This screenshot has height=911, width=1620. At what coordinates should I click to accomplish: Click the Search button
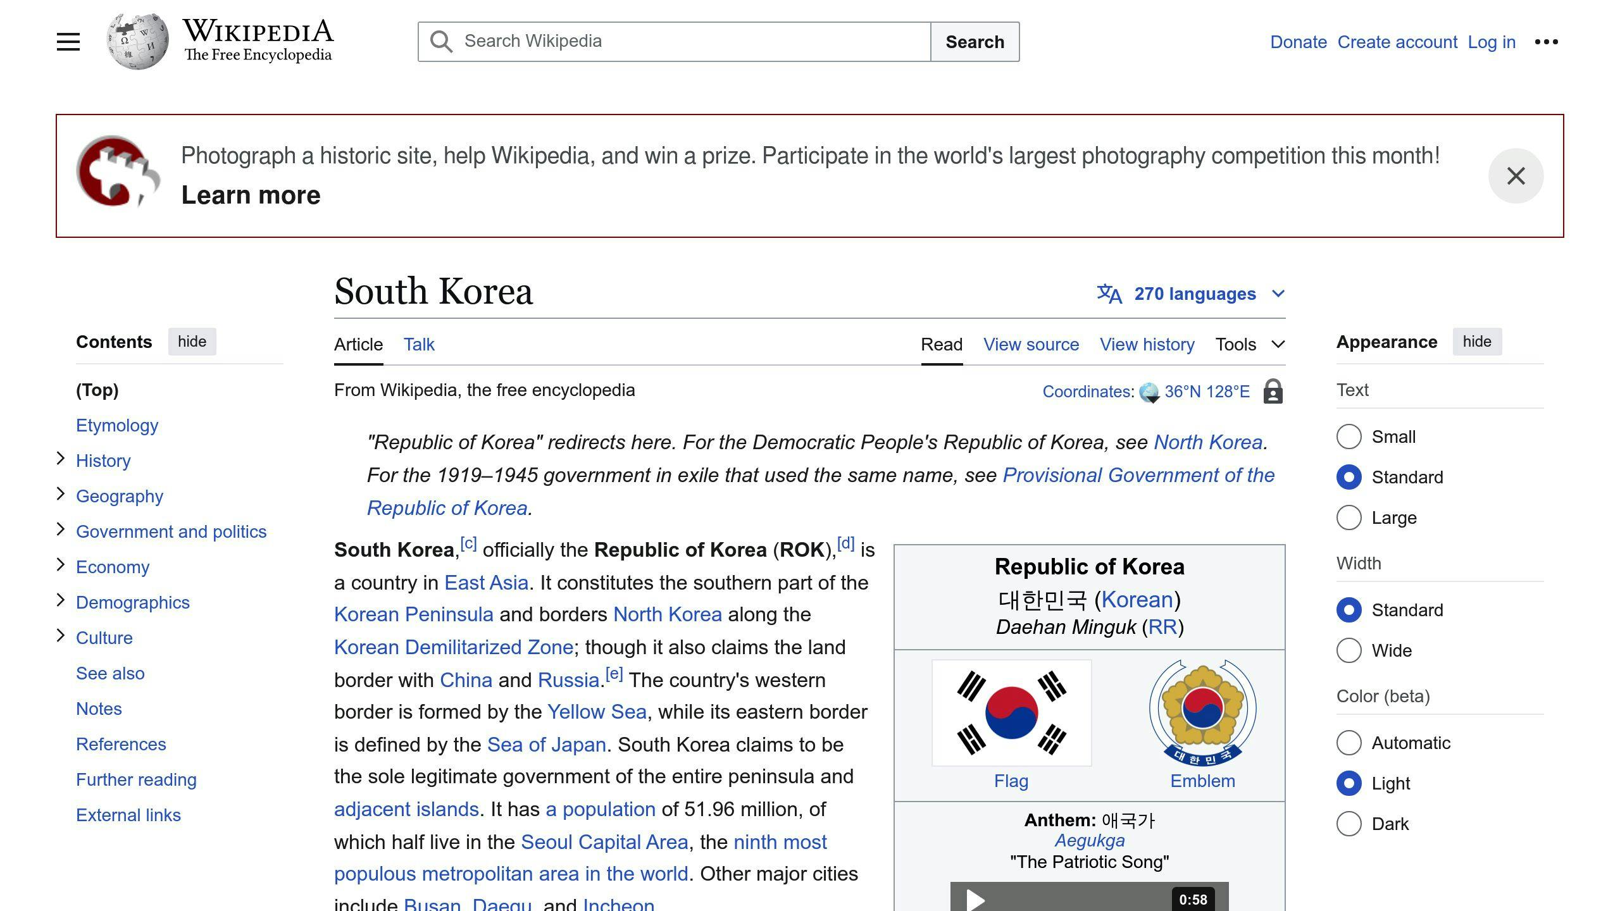coord(975,42)
